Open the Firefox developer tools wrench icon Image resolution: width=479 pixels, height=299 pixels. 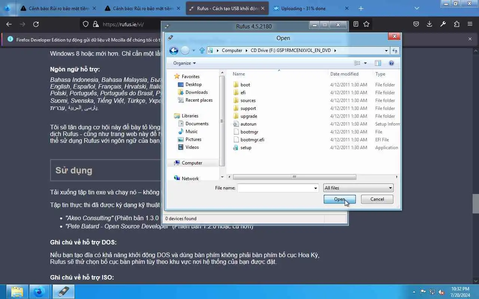[x=443, y=24]
